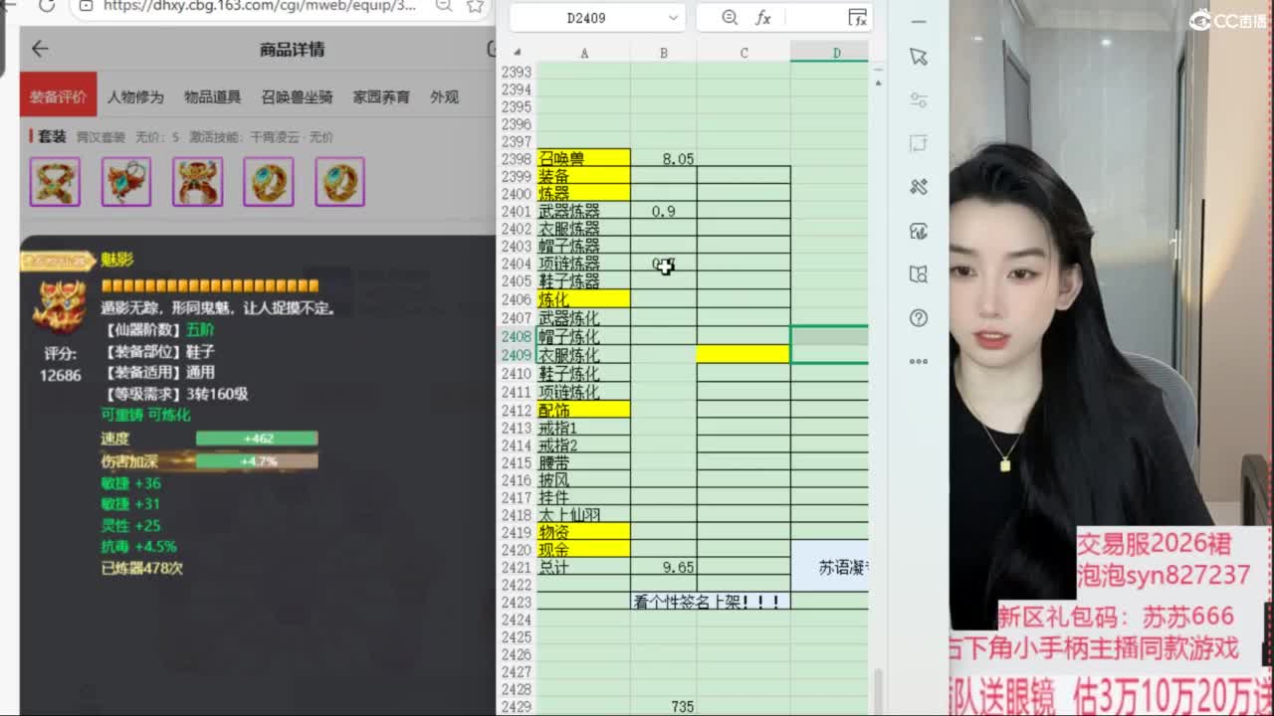Click the browser address bar URL
1274x716 pixels.
point(260,6)
